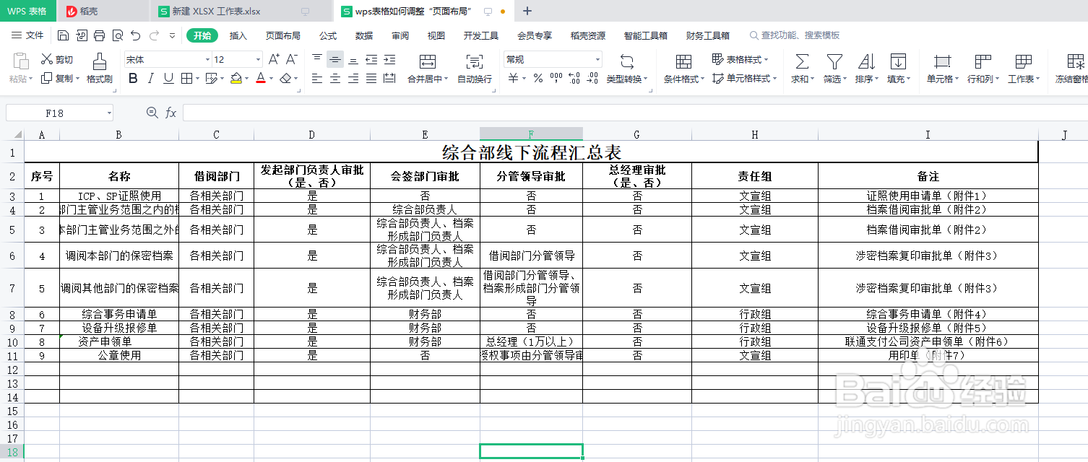1088x462 pixels.
Task: Open the Cells (单元格) dropdown
Action: pyautogui.click(x=943, y=69)
